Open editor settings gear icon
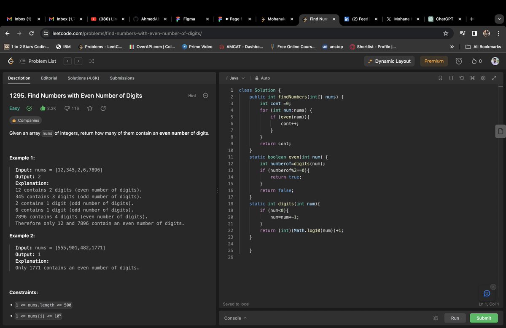 tap(483, 78)
